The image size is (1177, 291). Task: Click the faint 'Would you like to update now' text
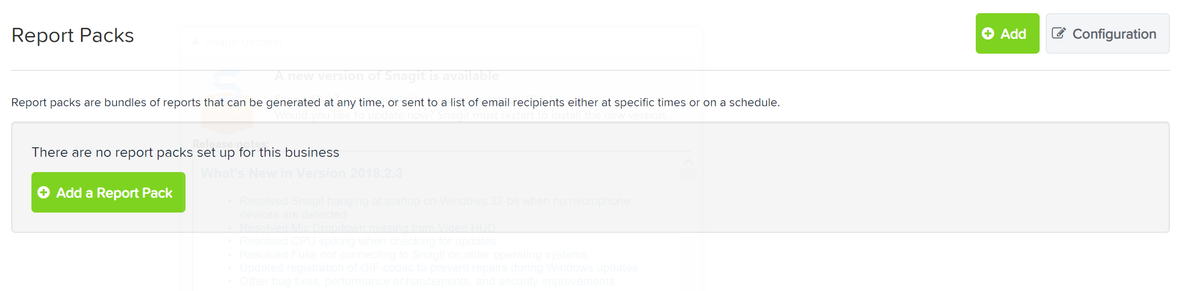click(471, 115)
